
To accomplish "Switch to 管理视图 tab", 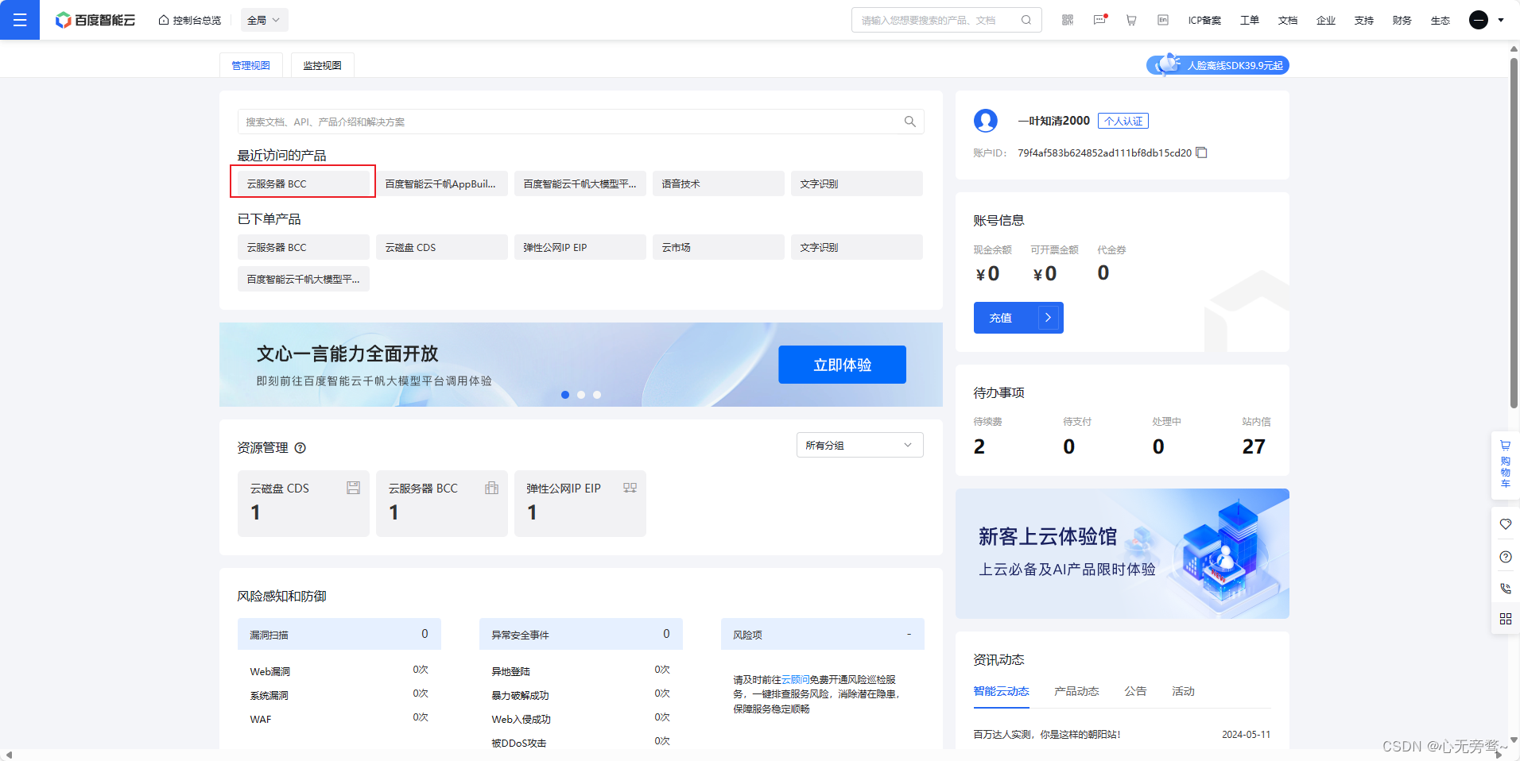I will coord(250,65).
